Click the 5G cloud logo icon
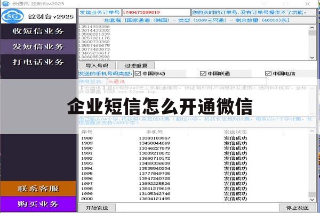The height and width of the screenshot is (213, 320). pos(13,16)
